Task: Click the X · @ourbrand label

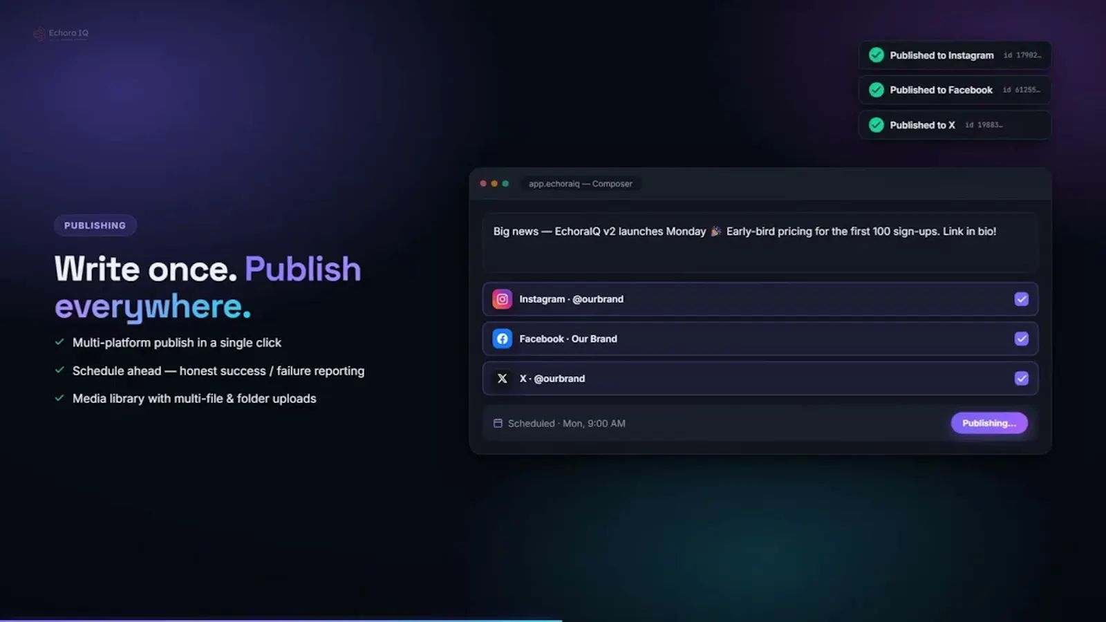Action: coord(552,379)
